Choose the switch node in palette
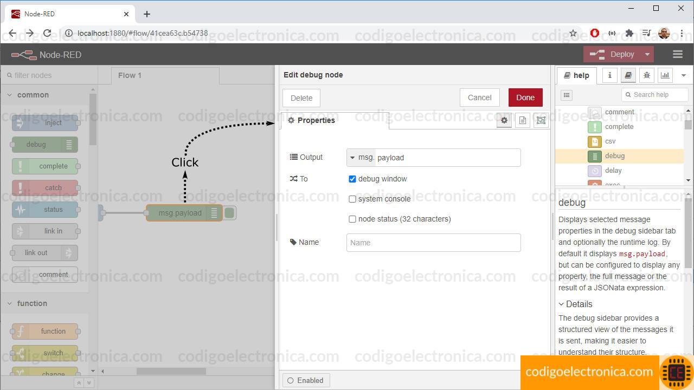694x390 pixels. pyautogui.click(x=45, y=353)
